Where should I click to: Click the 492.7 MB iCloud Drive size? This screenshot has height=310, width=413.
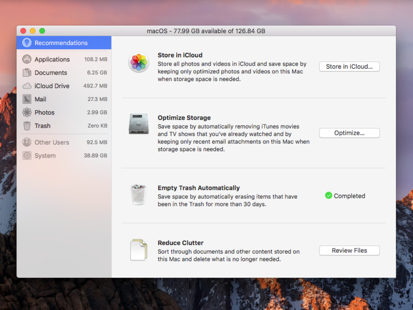pos(95,86)
